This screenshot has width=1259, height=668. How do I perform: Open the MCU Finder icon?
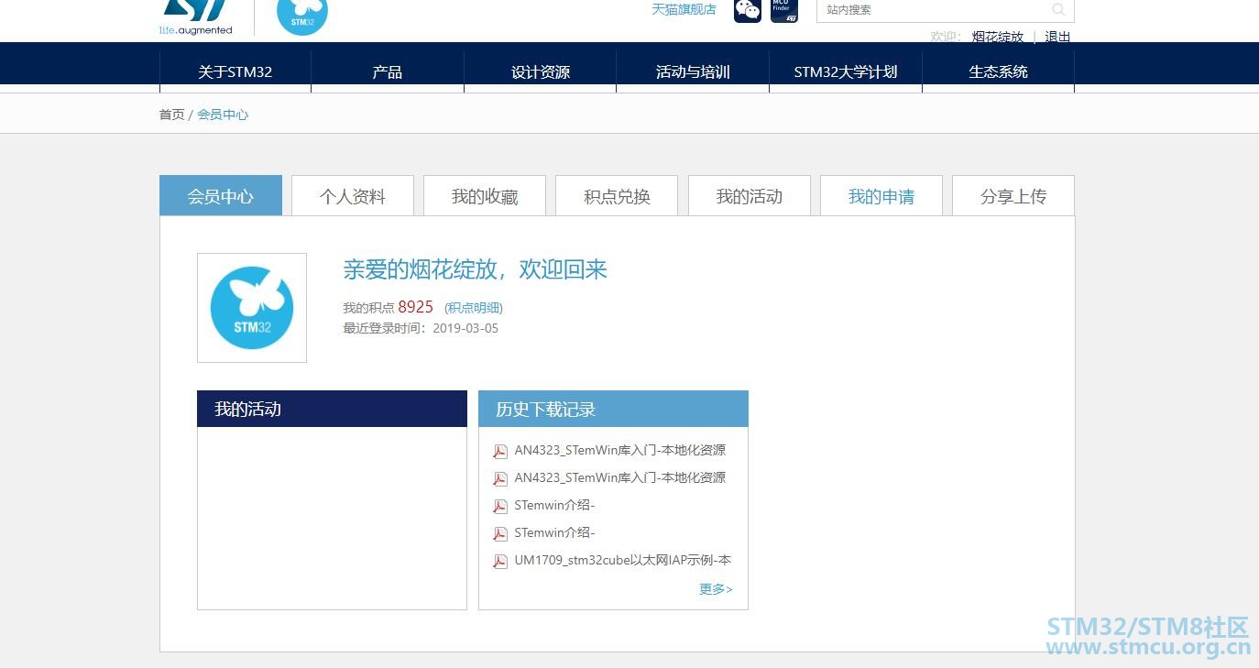tap(784, 11)
